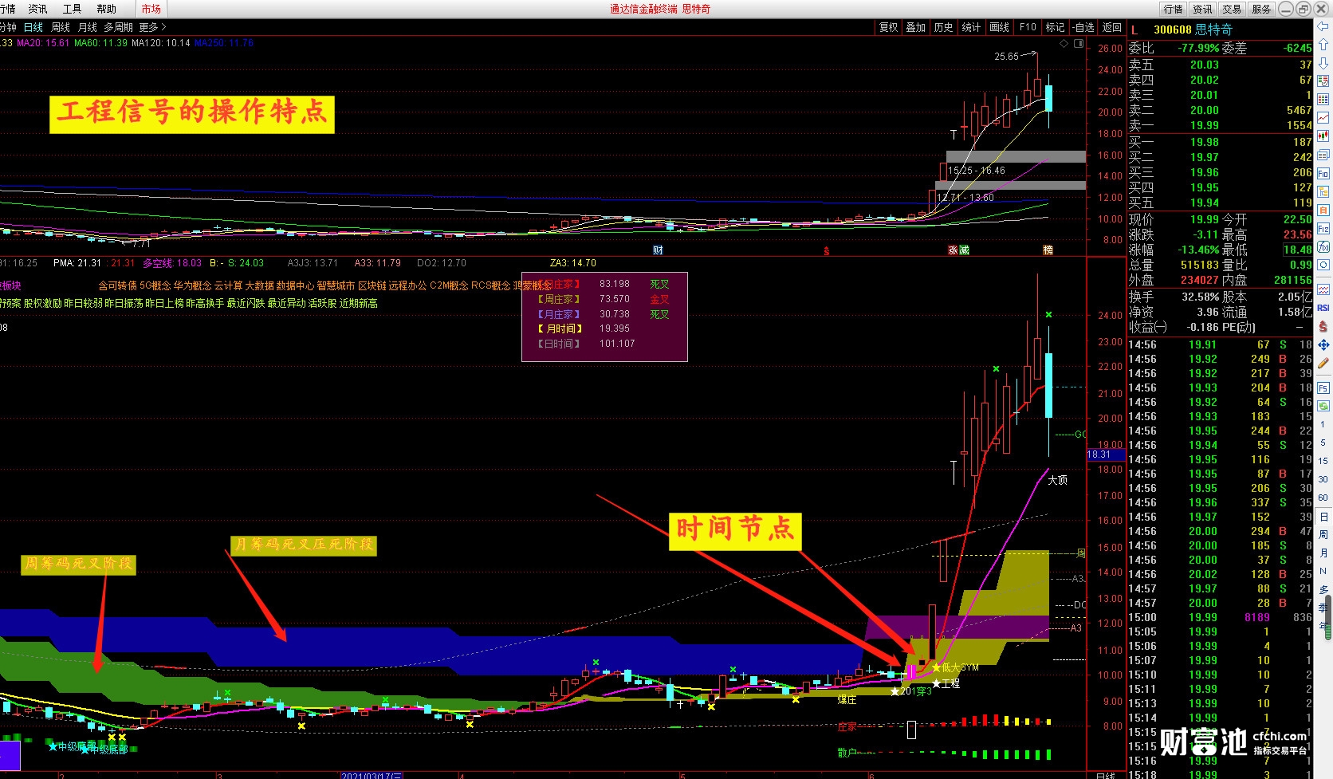Switch to the 市场 tab

[151, 9]
